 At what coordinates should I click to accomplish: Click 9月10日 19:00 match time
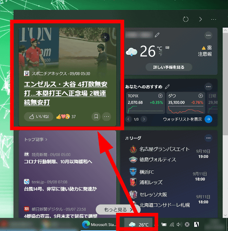[203, 154]
